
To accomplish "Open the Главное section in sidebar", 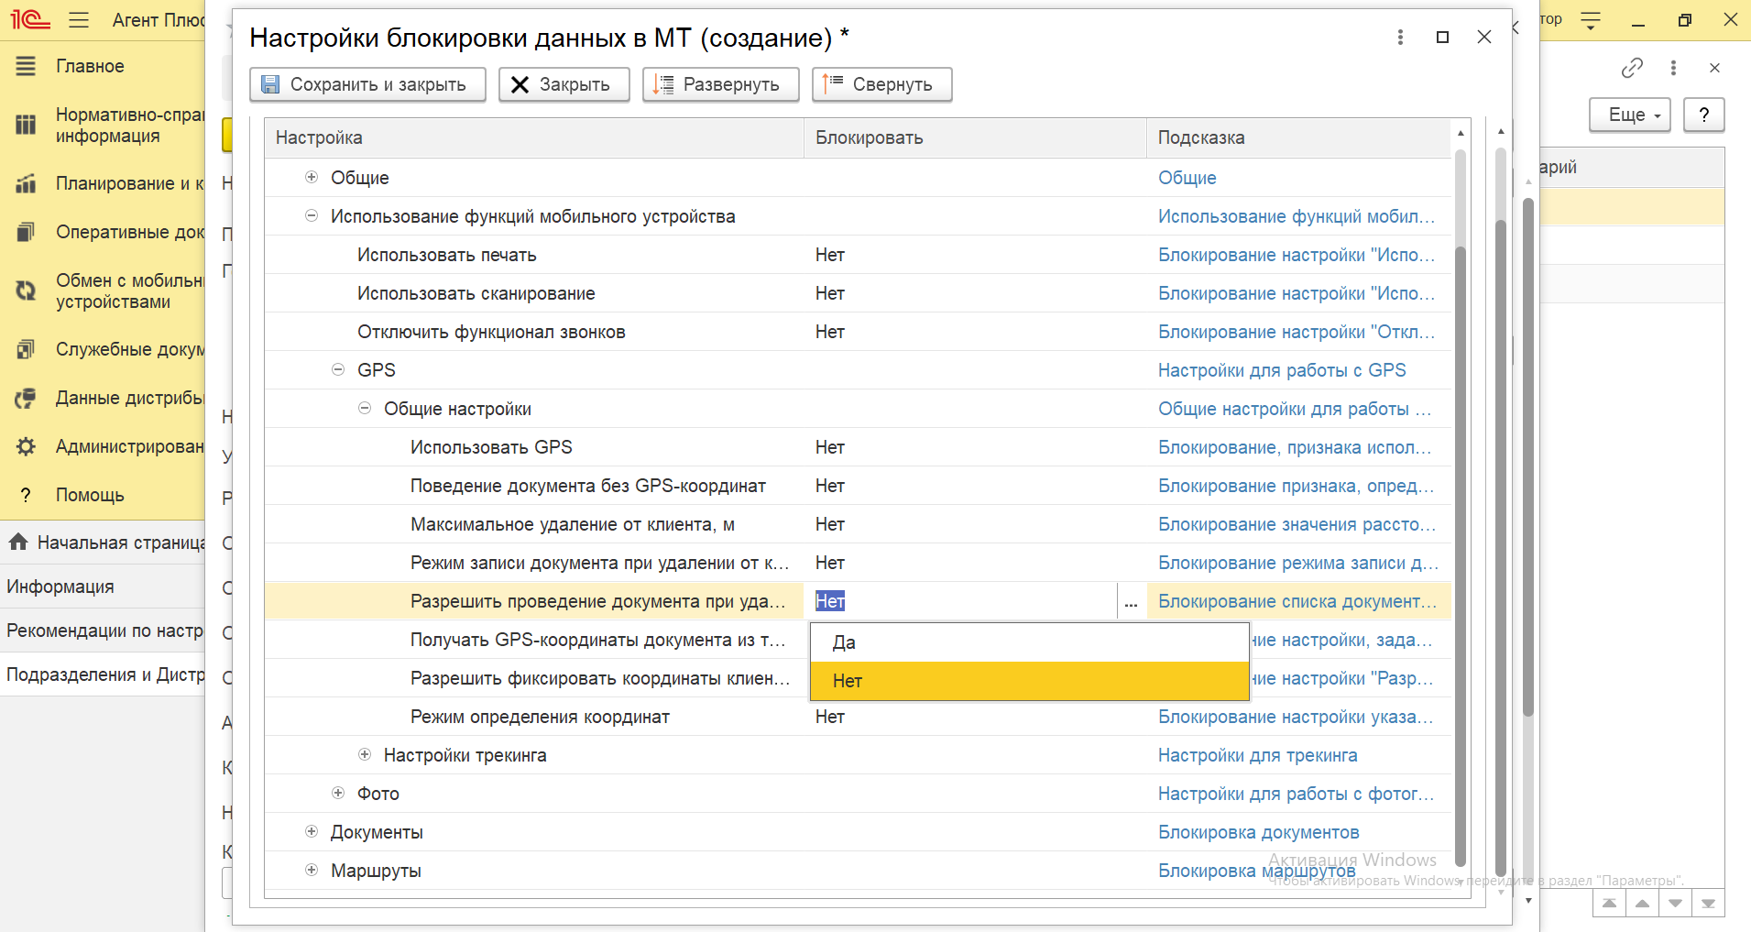I will coord(90,66).
